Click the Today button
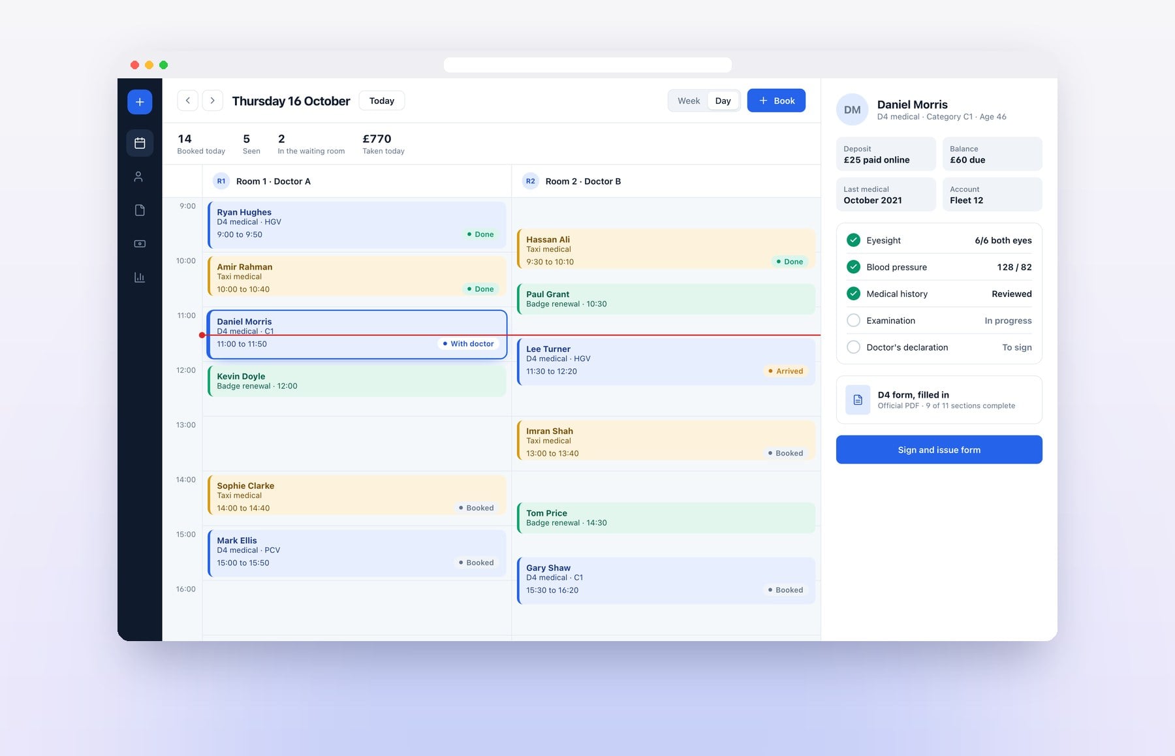Image resolution: width=1175 pixels, height=756 pixels. [x=382, y=101]
